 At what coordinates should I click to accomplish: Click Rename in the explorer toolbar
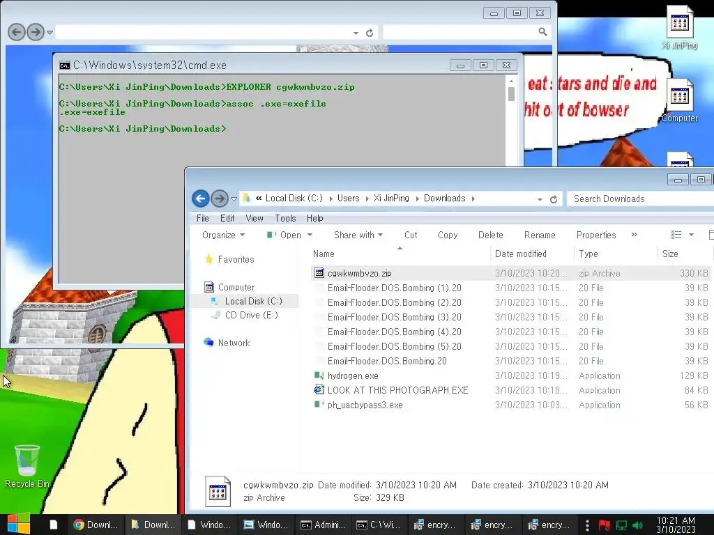point(540,235)
